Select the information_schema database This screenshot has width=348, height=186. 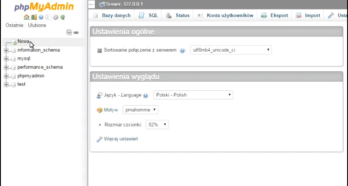[x=39, y=50]
